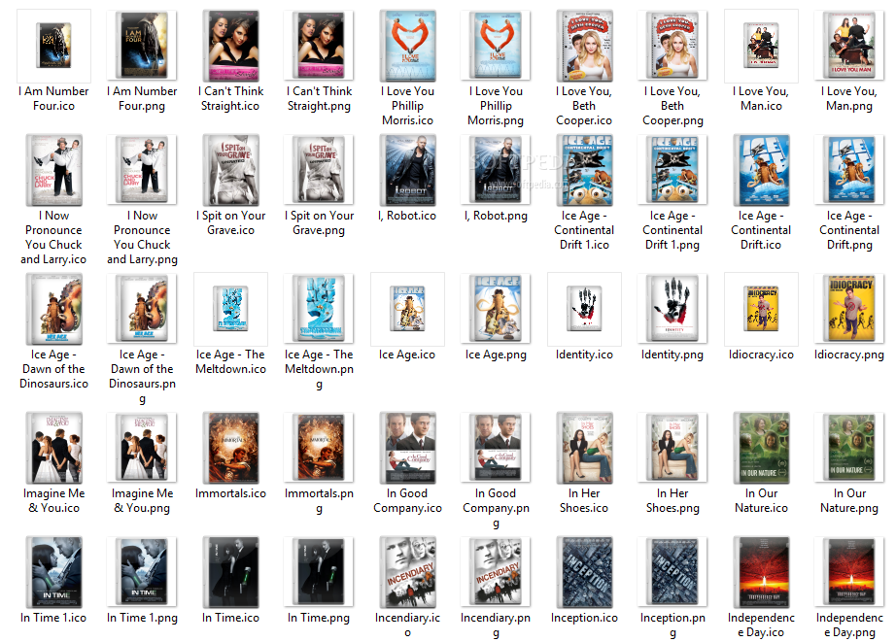The width and height of the screenshot is (896, 642).
Task: Click the "Immortals.ico" file name
Action: click(x=231, y=493)
